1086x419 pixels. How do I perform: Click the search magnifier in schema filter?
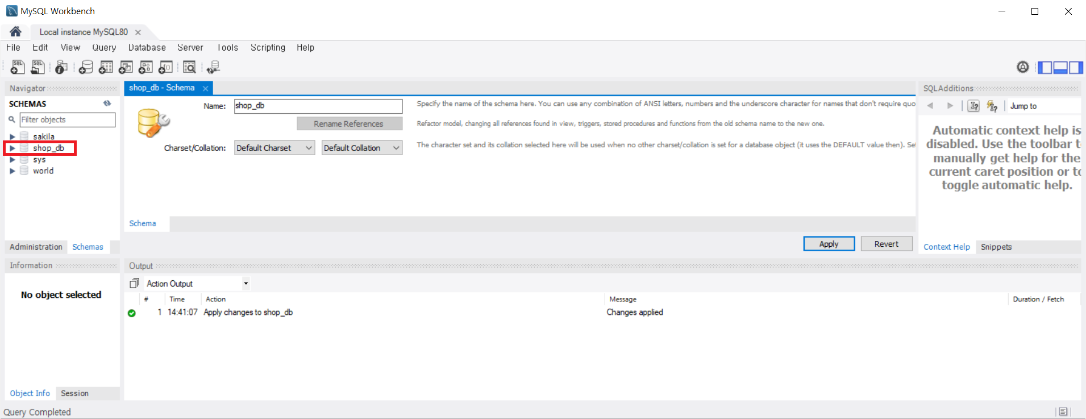click(11, 119)
